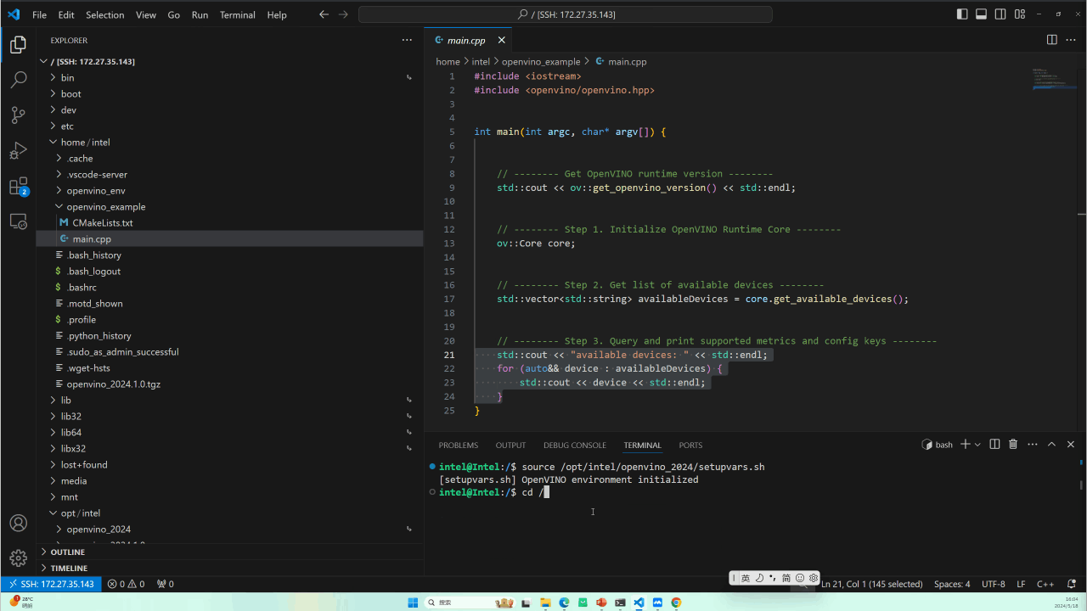This screenshot has height=611, width=1087.
Task: Open Explorer views and more actions
Action: (x=407, y=40)
